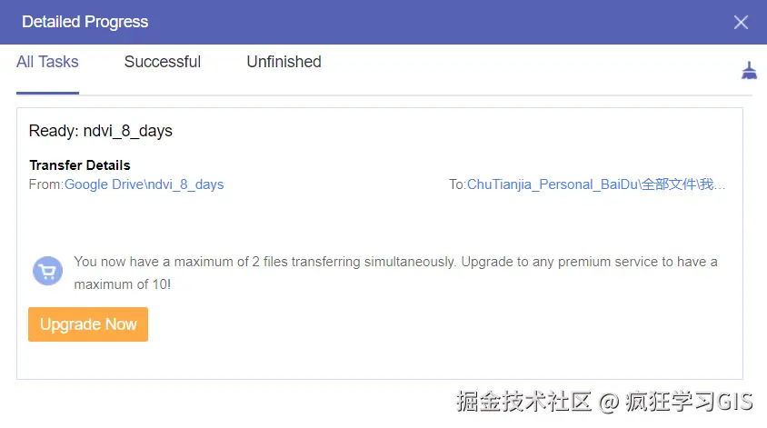Show the Unfinished tasks tab
This screenshot has height=428, width=767.
pos(284,62)
